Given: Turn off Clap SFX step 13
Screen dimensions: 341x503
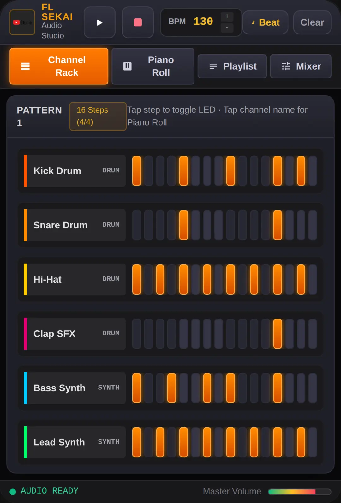Looking at the screenshot, I should click(278, 334).
